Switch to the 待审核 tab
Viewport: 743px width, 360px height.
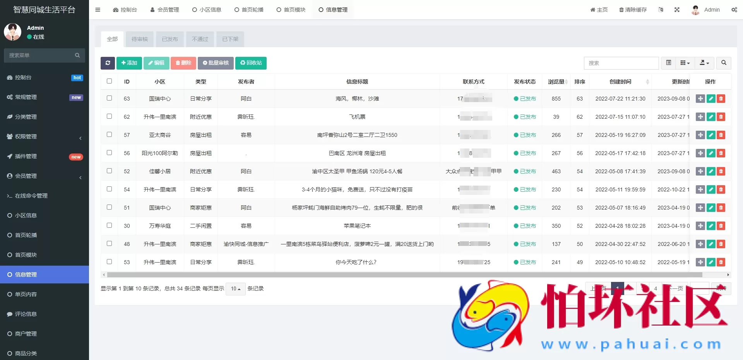[x=139, y=39]
